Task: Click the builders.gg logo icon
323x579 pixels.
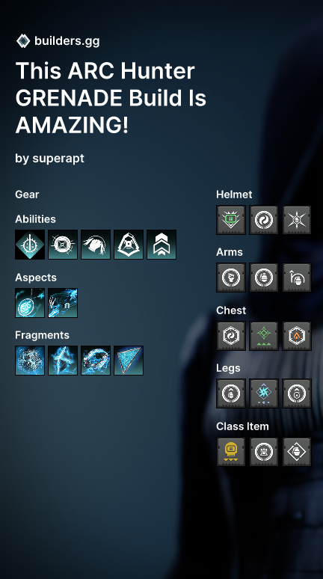Action: point(23,41)
